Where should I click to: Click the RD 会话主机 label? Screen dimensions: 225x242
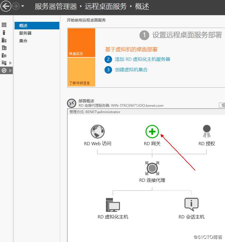click(x=192, y=217)
